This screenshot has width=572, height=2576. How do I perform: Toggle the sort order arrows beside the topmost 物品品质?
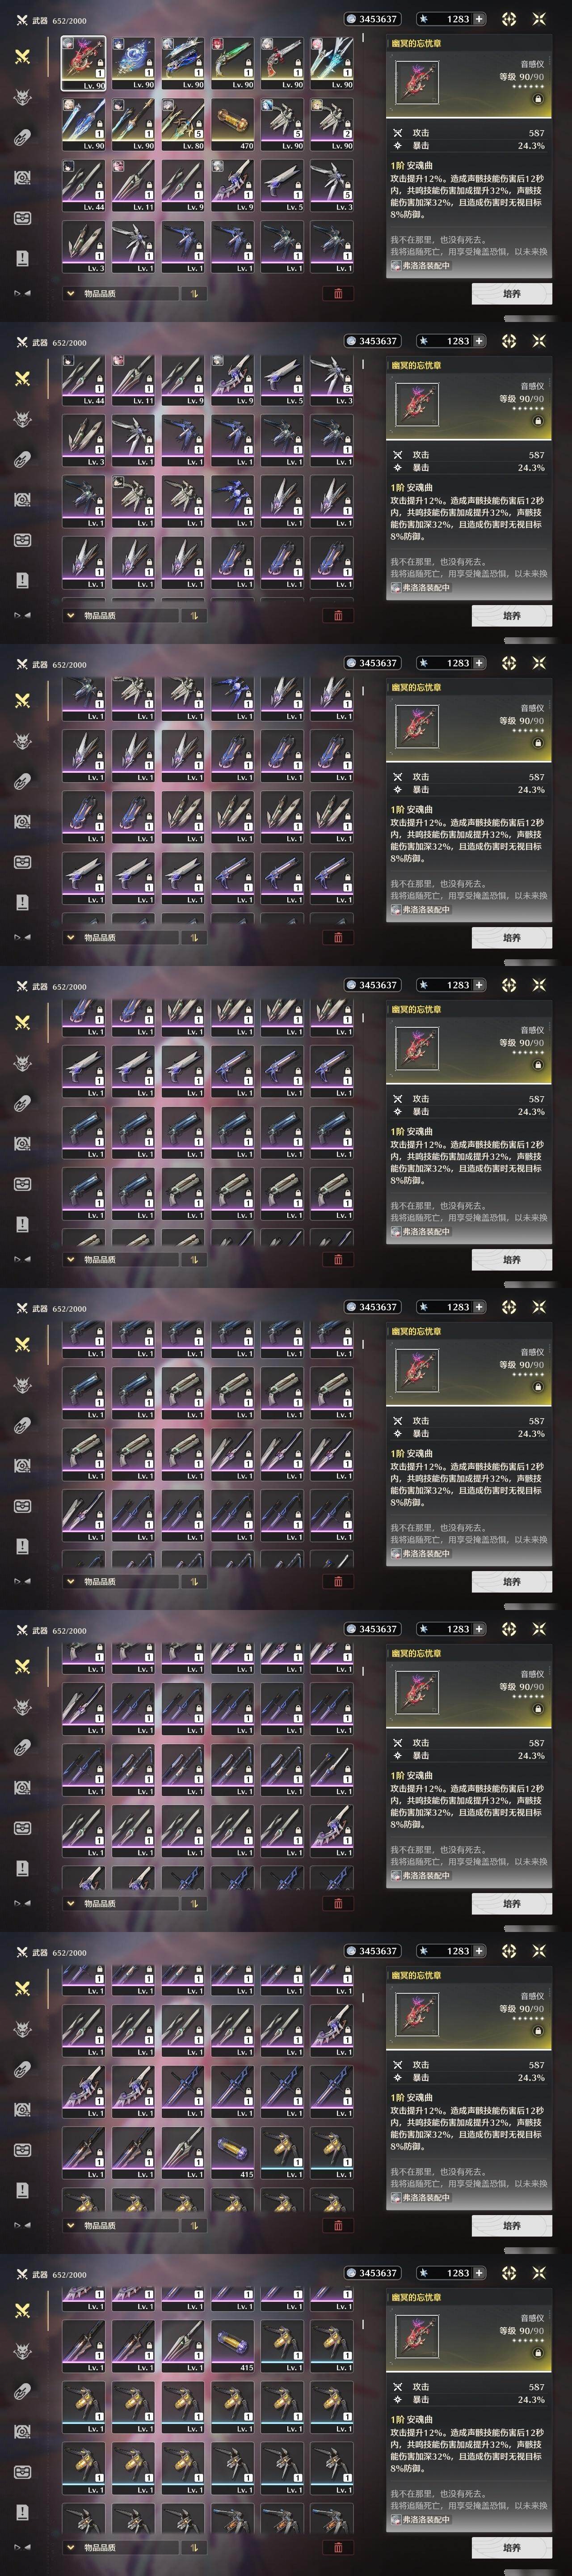pyautogui.click(x=194, y=294)
